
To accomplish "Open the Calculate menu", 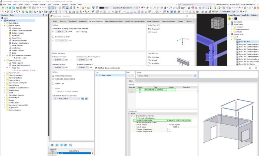I will pyautogui.click(x=35, y=4).
